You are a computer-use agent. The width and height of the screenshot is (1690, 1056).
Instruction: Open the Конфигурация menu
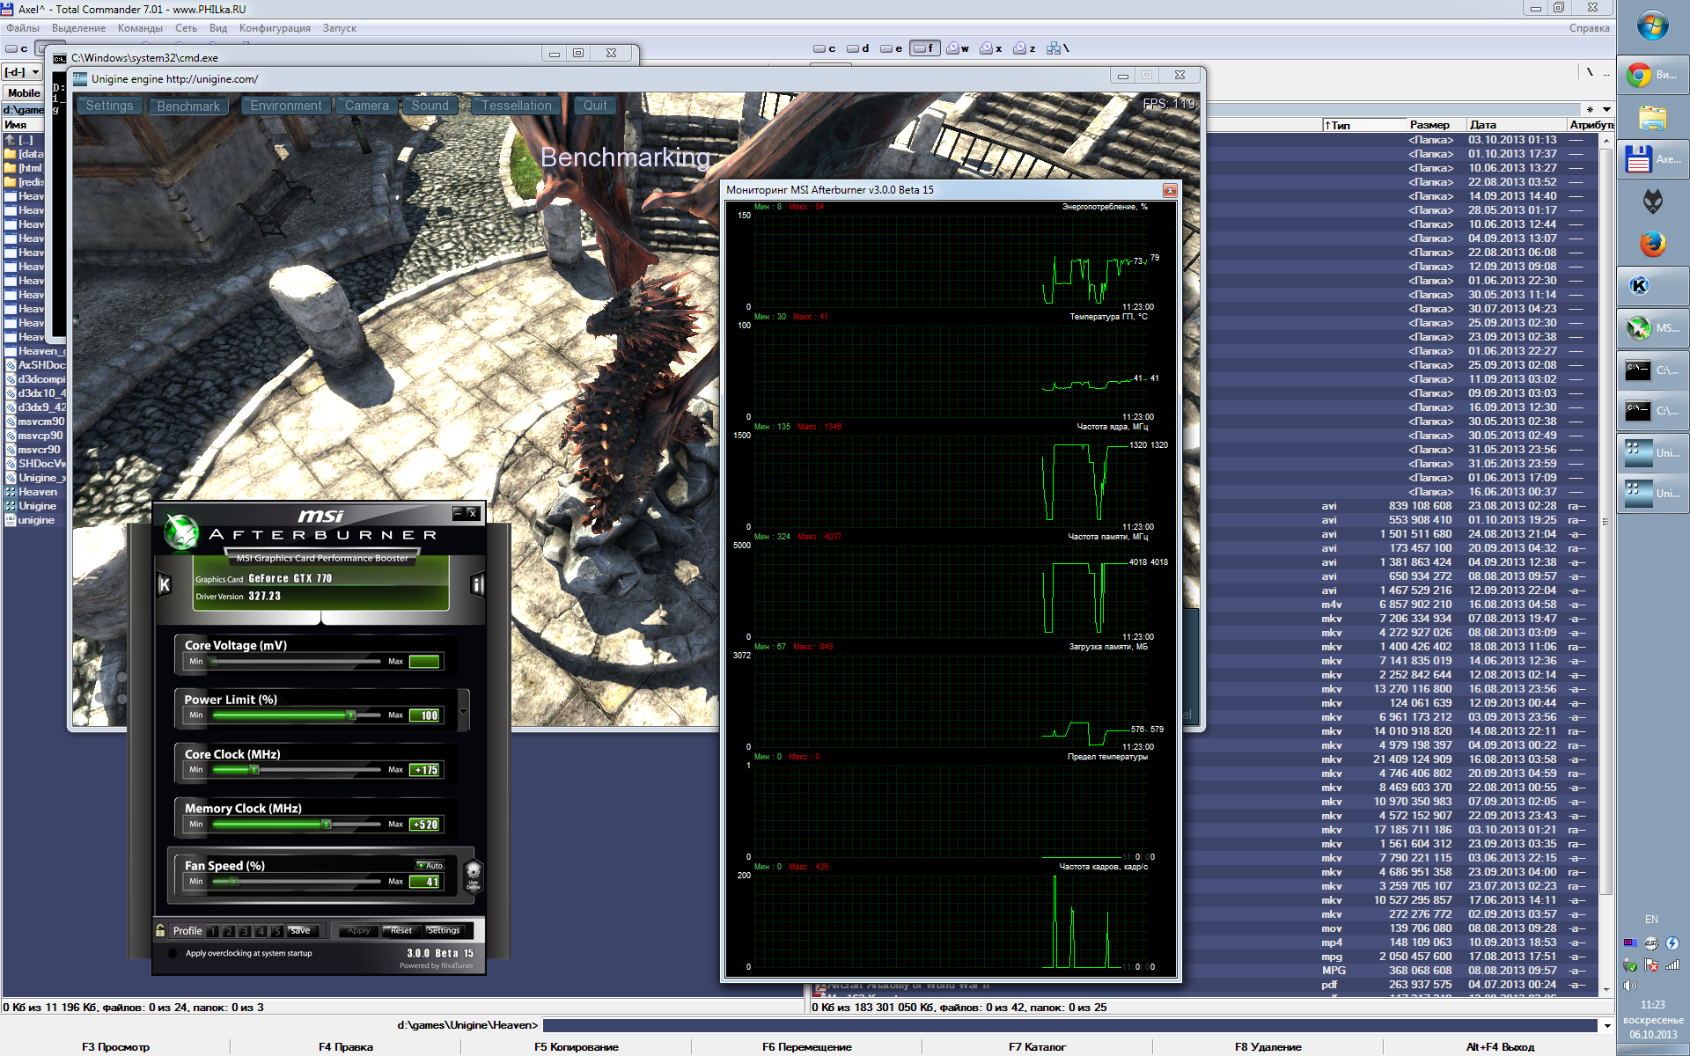275,28
